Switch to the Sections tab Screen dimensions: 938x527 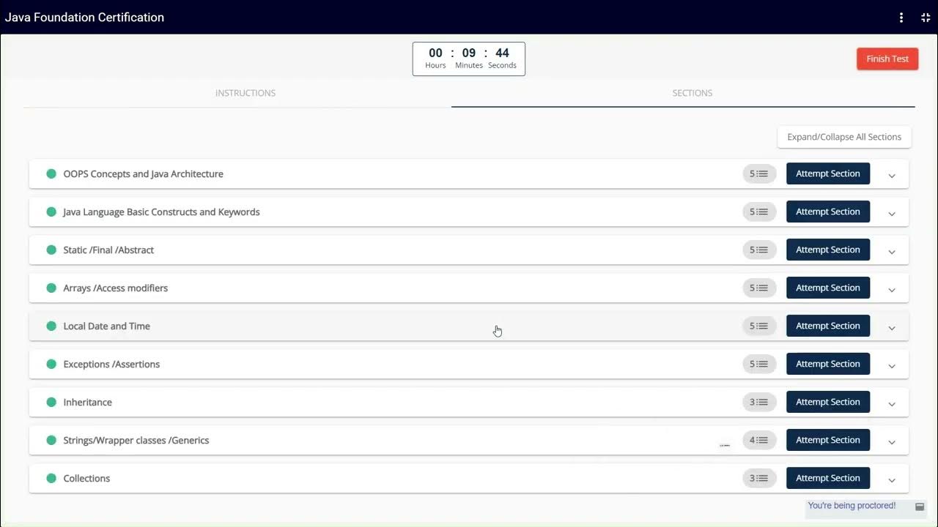[x=692, y=93]
